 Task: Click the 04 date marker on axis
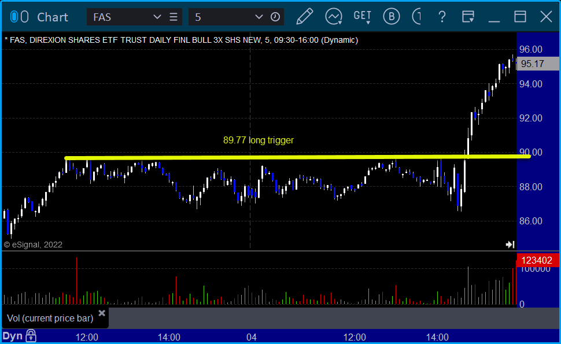pyautogui.click(x=252, y=337)
